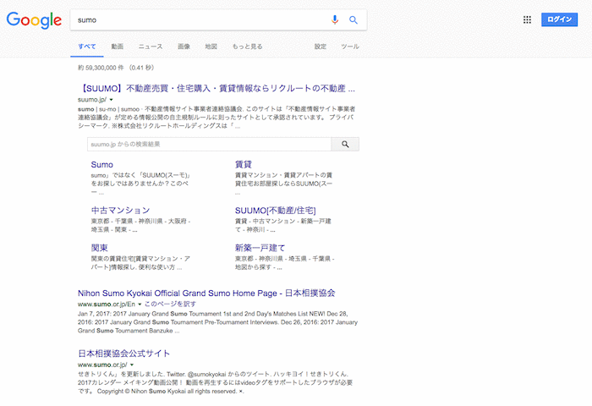The image size is (592, 406).
Task: Expand the suumo.jp URL dropdown arrow
Action: click(111, 100)
